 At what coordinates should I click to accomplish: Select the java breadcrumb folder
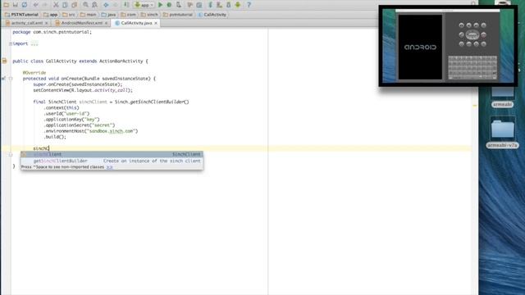click(x=108, y=15)
